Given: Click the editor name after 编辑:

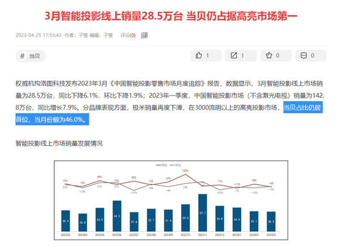Looking at the screenshot, I should point(108,35).
